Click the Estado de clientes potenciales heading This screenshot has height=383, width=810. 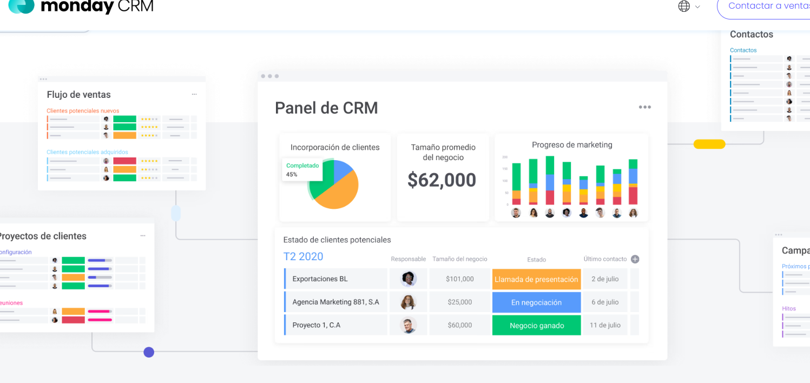(337, 240)
